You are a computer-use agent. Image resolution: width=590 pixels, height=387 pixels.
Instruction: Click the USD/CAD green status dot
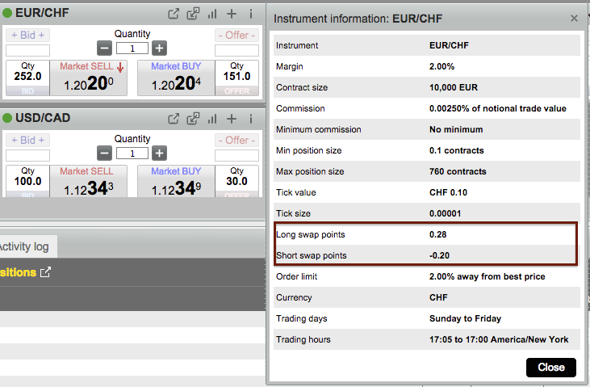(x=7, y=118)
